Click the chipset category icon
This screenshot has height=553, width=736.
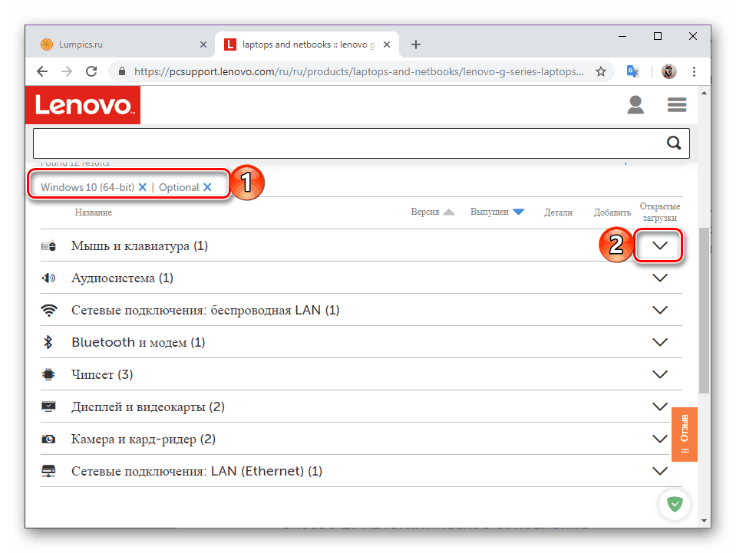point(48,374)
